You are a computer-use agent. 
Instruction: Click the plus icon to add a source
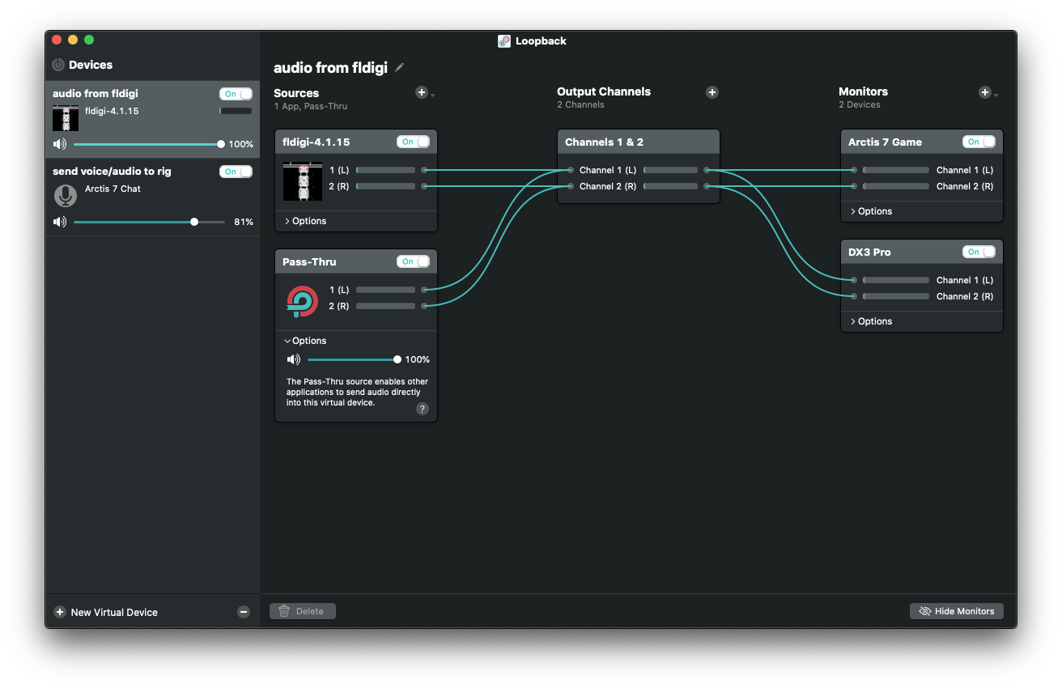pos(422,93)
